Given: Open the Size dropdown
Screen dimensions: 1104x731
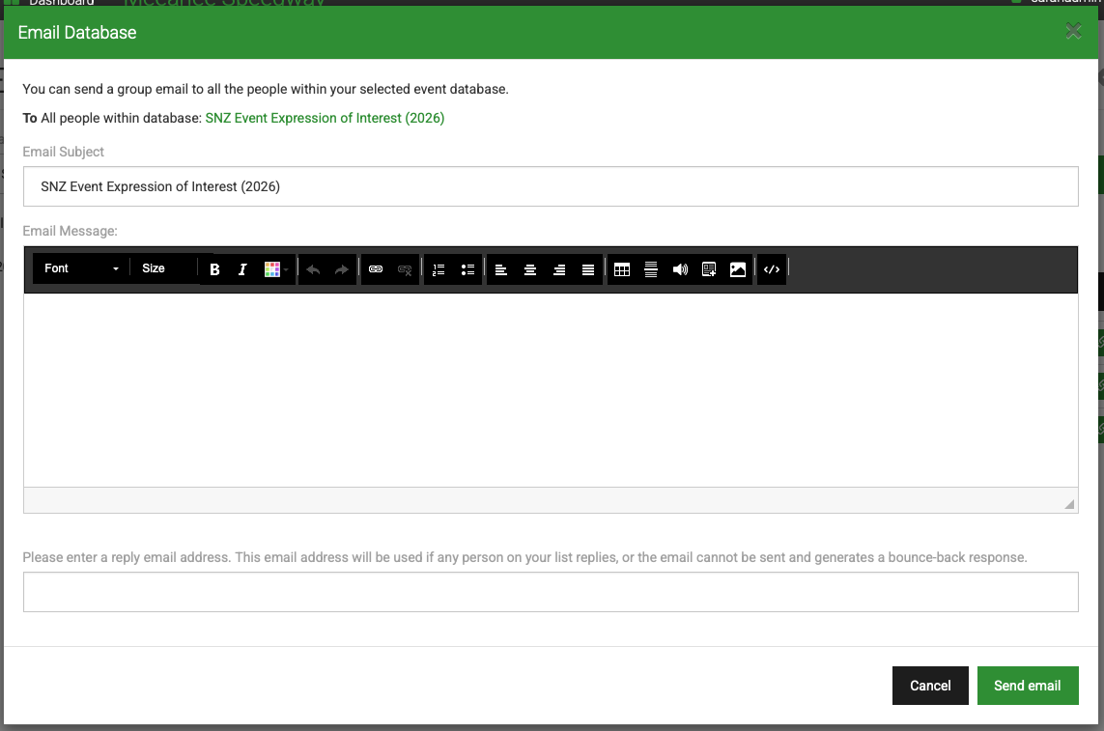Looking at the screenshot, I should 166,268.
